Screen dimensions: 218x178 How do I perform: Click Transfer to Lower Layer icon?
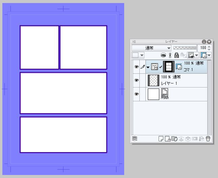point(181,139)
